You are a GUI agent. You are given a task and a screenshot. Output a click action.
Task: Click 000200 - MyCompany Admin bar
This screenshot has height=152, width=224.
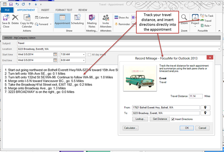pos(111,38)
